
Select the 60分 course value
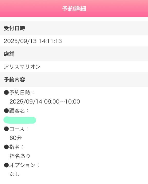coord(16,138)
